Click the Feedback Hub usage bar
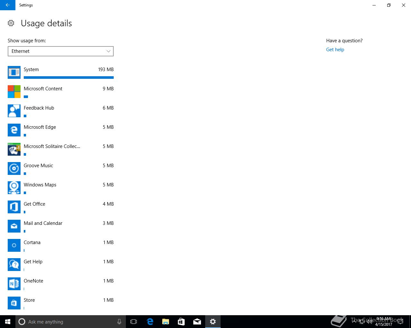Image resolution: width=411 pixels, height=328 pixels. point(25,116)
